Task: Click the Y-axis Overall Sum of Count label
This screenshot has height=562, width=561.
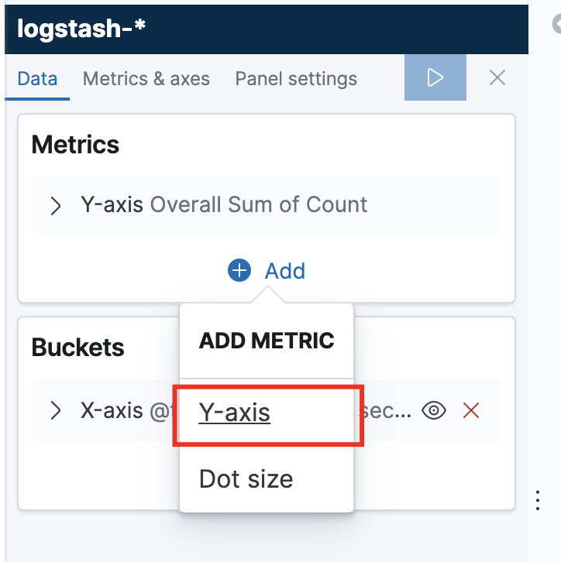Action: click(x=224, y=205)
